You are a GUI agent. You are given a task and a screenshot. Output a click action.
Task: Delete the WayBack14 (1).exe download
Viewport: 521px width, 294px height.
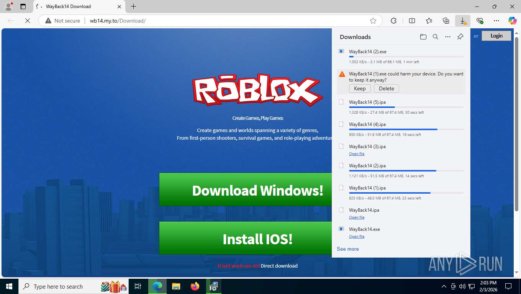(387, 88)
